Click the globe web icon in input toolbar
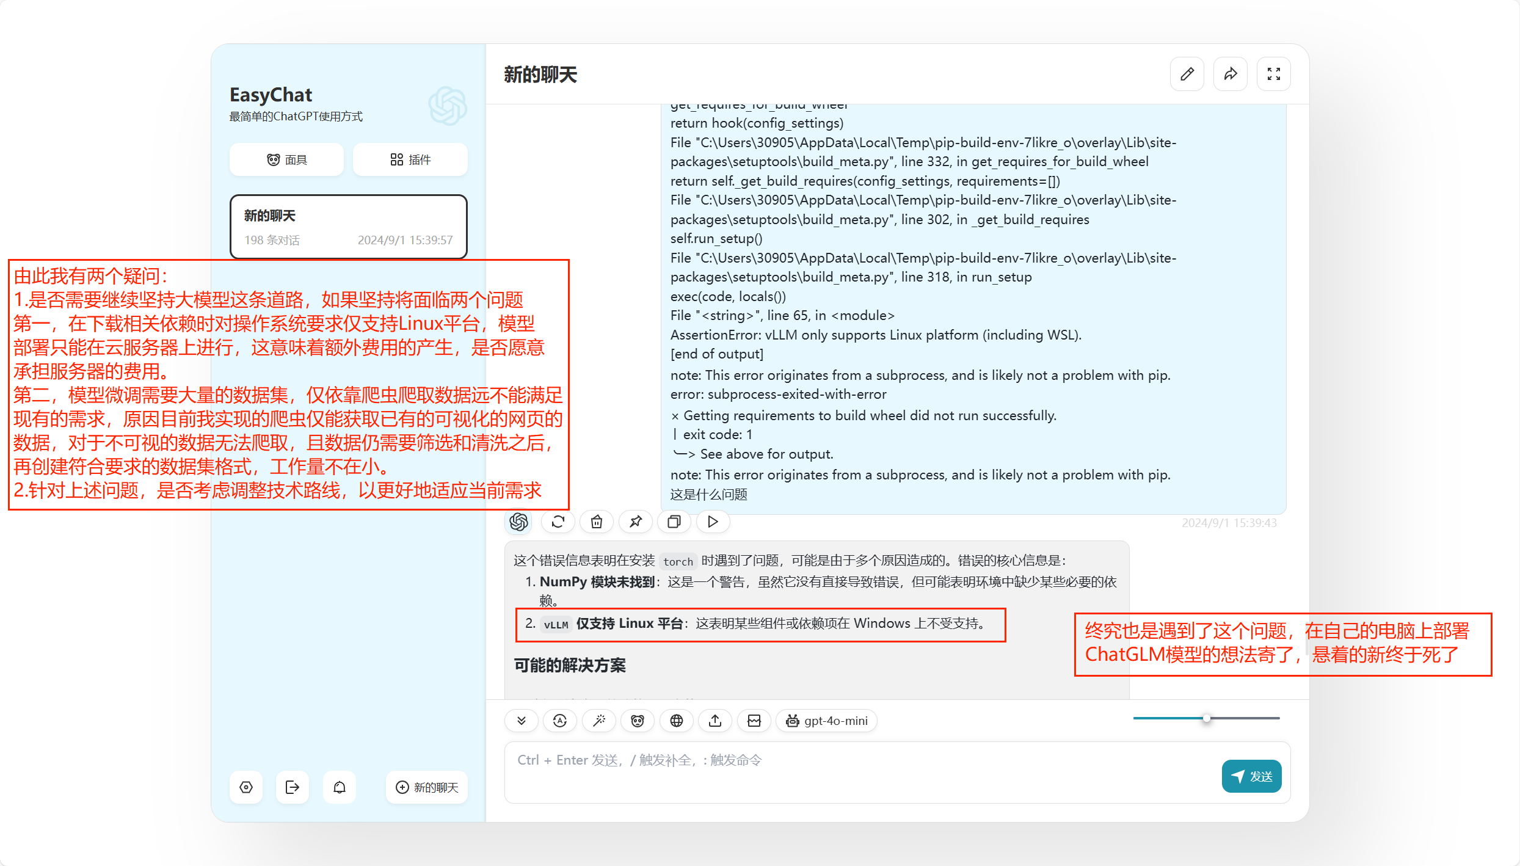 pyautogui.click(x=677, y=721)
